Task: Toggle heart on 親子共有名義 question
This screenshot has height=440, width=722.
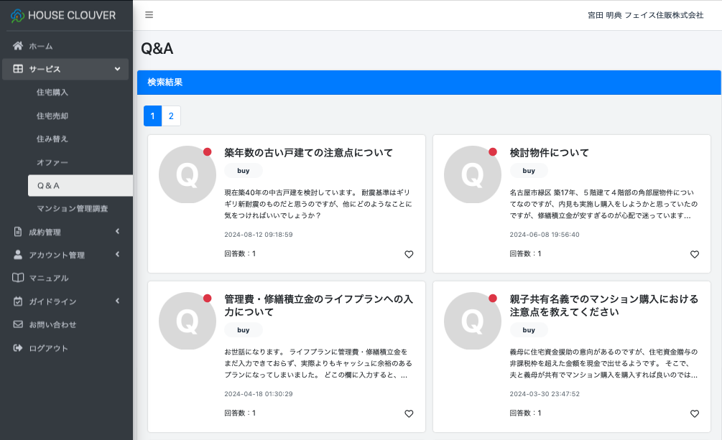Action: 695,413
